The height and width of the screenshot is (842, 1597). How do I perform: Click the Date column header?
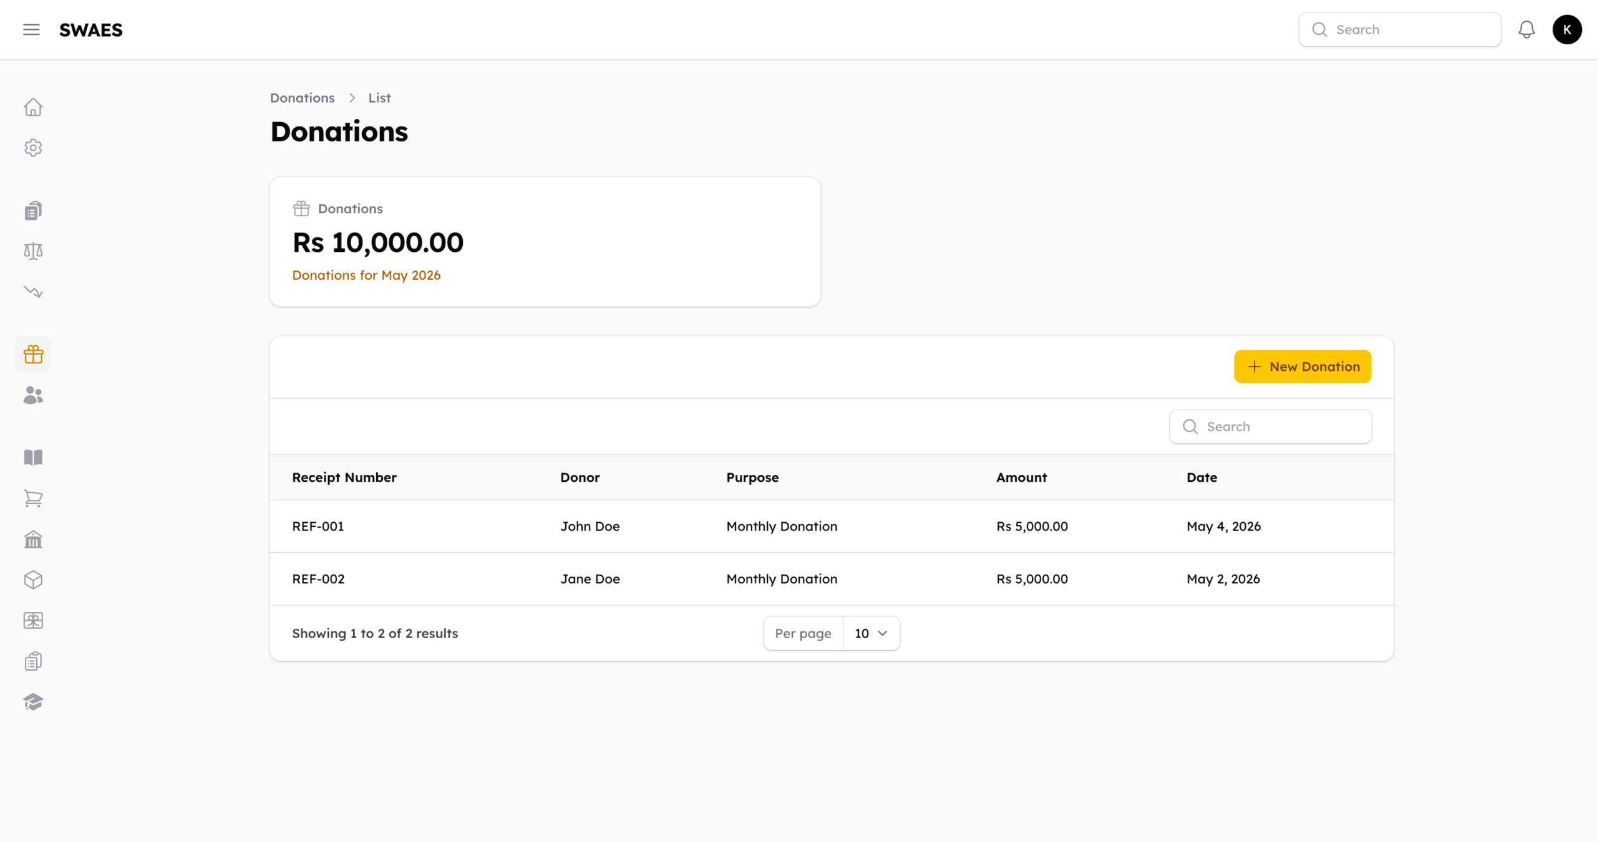click(1202, 477)
